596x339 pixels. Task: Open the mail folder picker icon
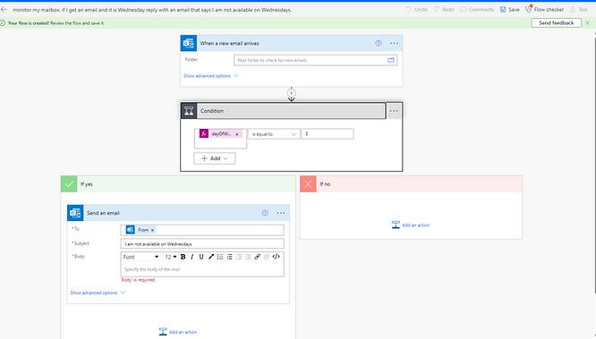391,60
